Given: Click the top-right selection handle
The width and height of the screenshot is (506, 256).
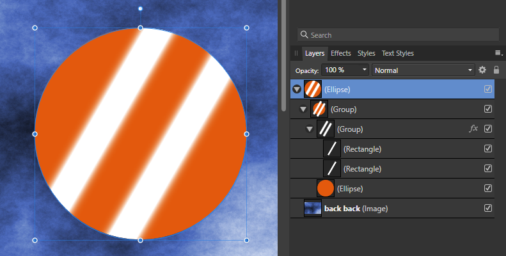Looking at the screenshot, I should click(x=246, y=28).
